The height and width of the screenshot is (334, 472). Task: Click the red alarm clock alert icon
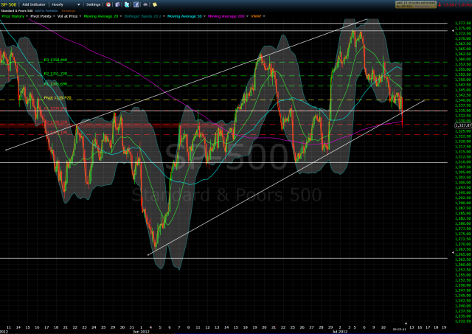pos(108,4)
